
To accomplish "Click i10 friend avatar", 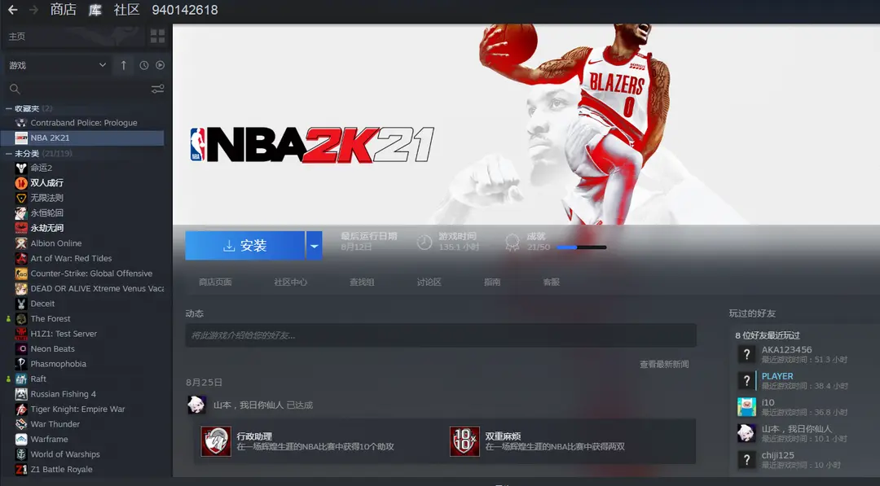I will [746, 407].
